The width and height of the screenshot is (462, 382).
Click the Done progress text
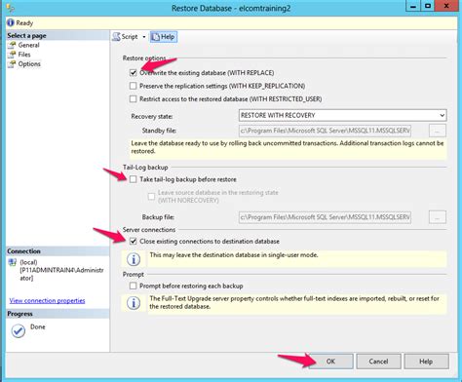tap(38, 326)
